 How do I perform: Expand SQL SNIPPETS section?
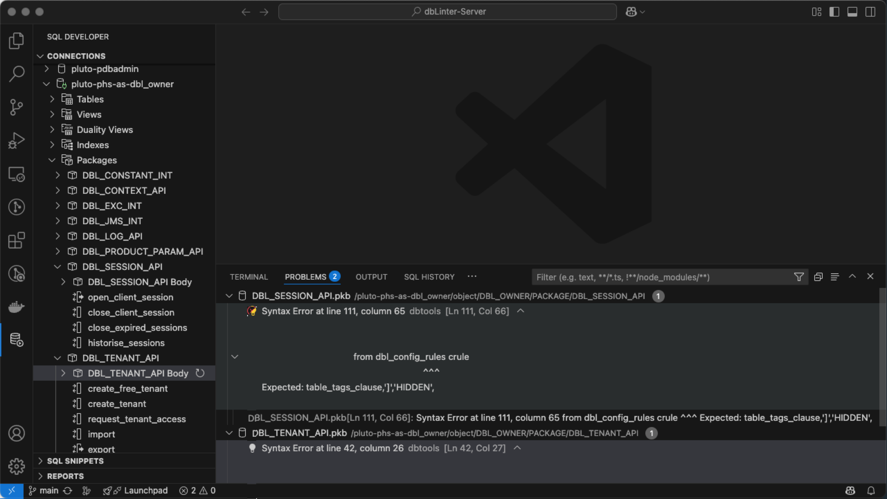coord(41,461)
